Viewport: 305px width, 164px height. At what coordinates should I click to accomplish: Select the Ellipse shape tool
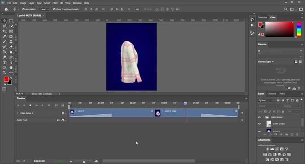pos(4,67)
